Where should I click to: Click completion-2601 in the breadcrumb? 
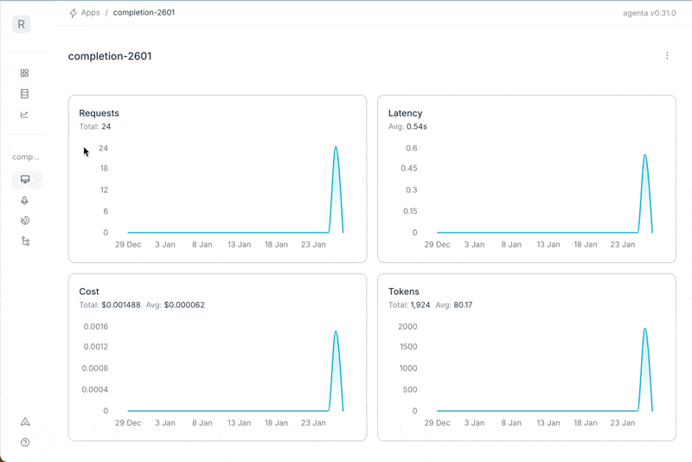click(x=144, y=13)
